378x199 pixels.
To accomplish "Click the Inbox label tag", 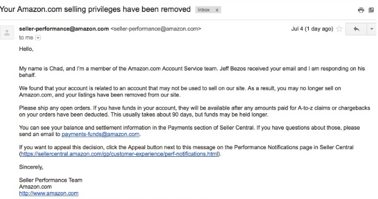I will pos(204,10).
